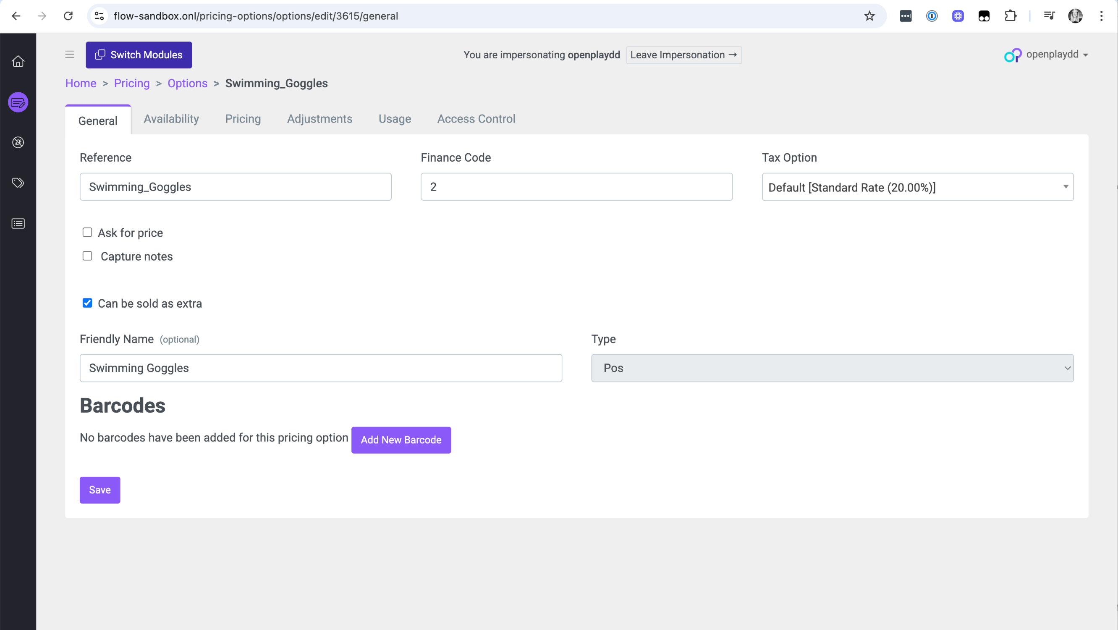Image resolution: width=1118 pixels, height=630 pixels.
Task: Open the Home icon in the sidebar
Action: coord(18,62)
